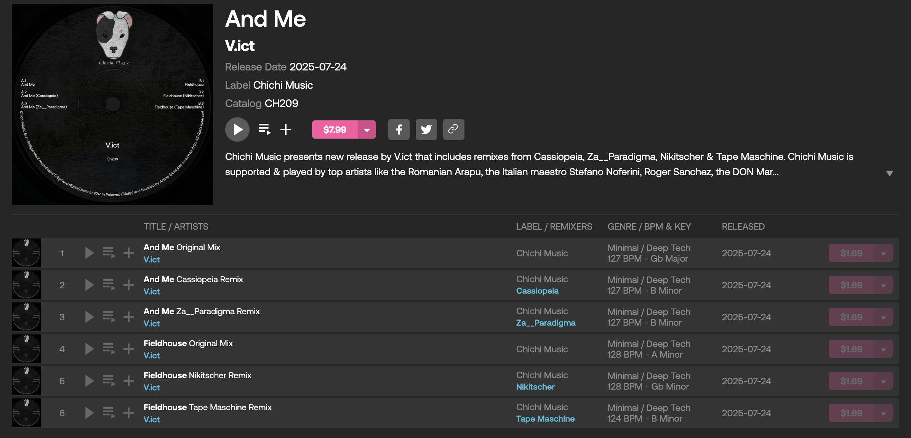Open the $7.99 release price dropdown arrow

coord(367,129)
